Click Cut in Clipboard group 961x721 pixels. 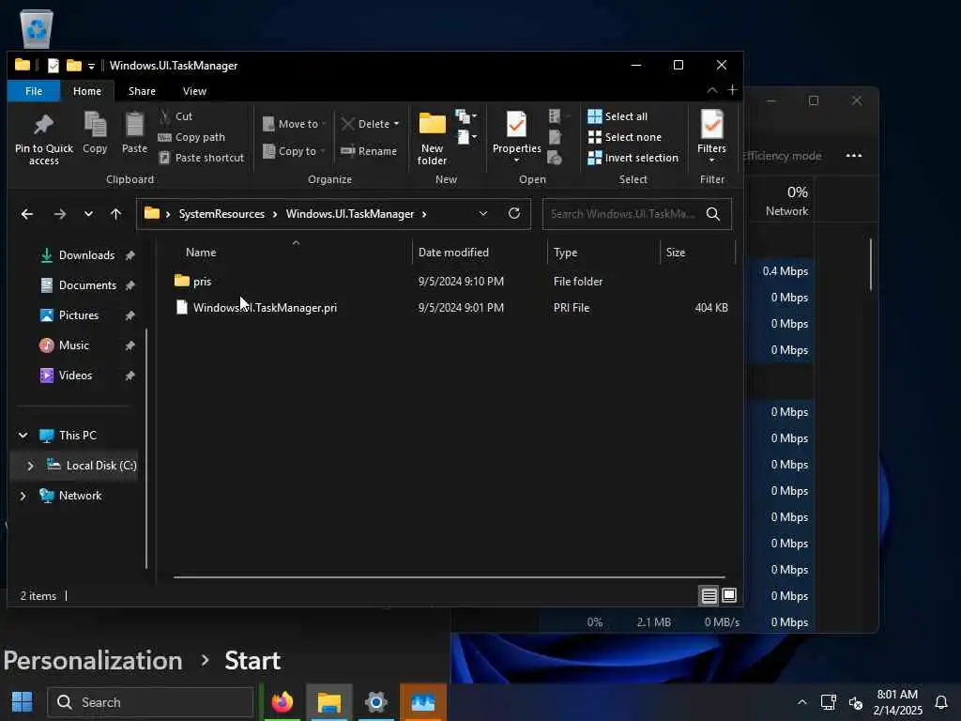pyautogui.click(x=175, y=116)
